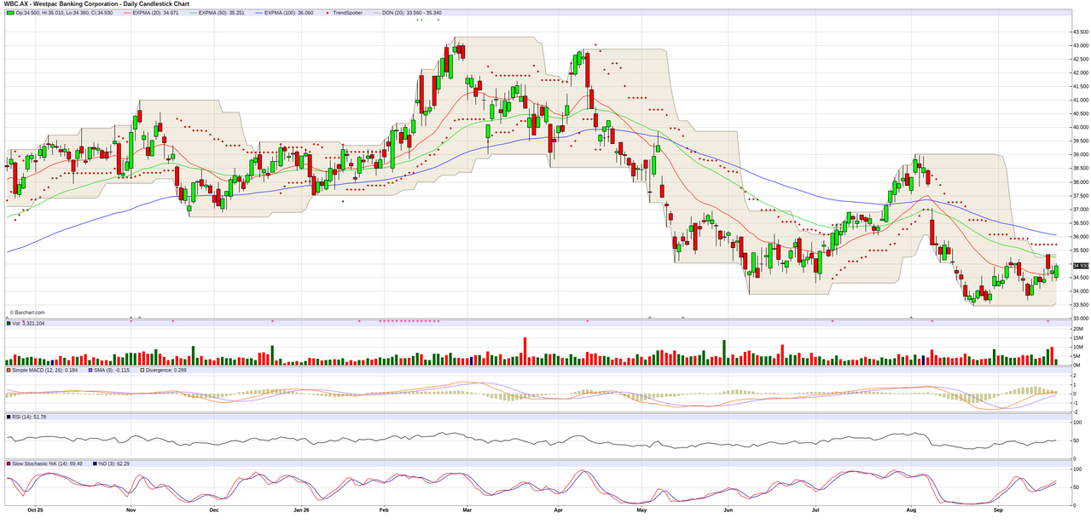Viewport: 1091px width, 524px height.
Task: Click the 43.000 price axis label
Action: [x=1080, y=45]
